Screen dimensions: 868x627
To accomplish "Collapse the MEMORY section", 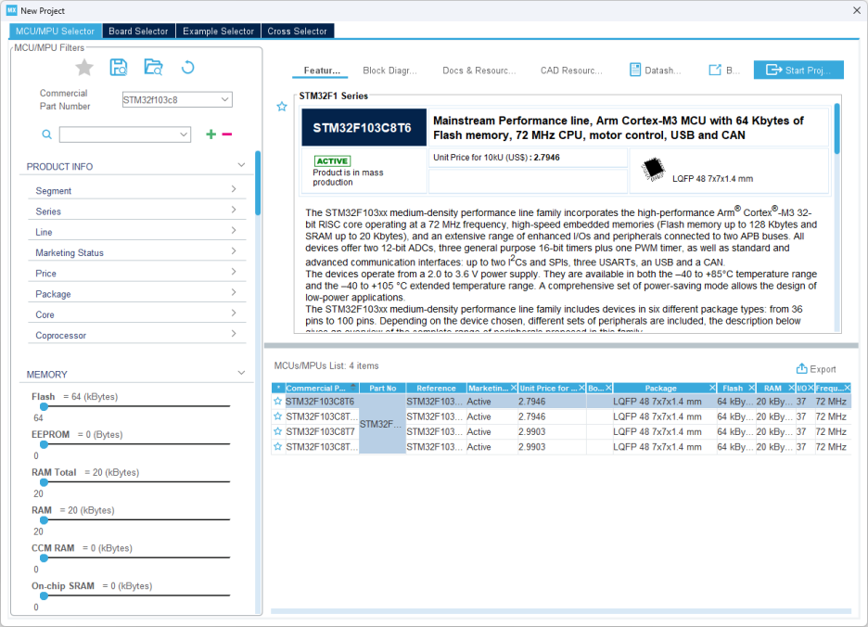I will [x=241, y=373].
